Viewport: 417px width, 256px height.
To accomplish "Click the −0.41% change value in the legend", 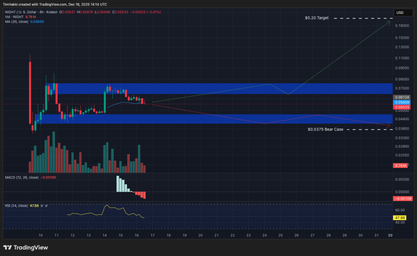I will [154, 12].
